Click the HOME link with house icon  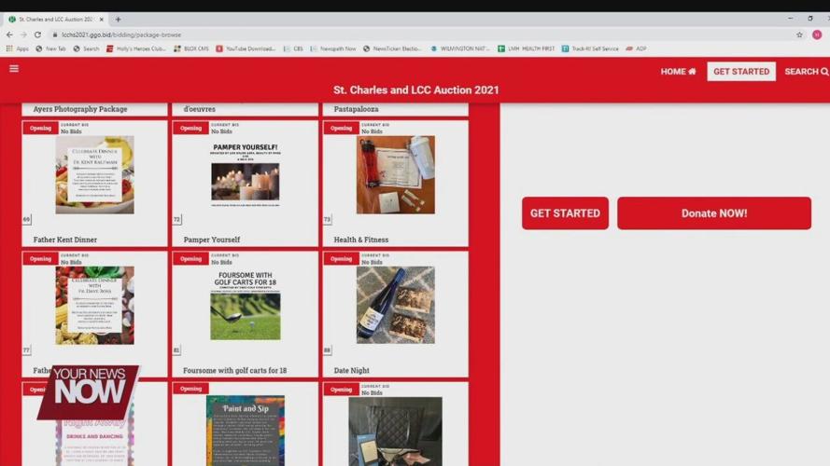pyautogui.click(x=678, y=72)
